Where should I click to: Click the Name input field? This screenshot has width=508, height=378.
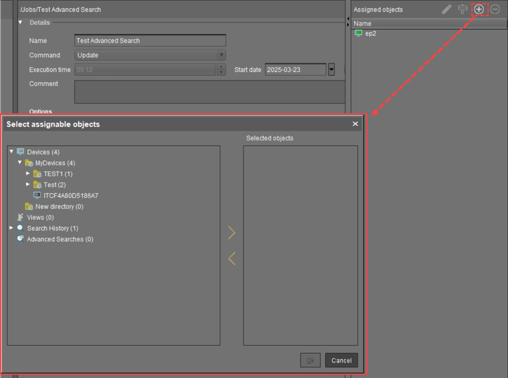[x=150, y=41]
